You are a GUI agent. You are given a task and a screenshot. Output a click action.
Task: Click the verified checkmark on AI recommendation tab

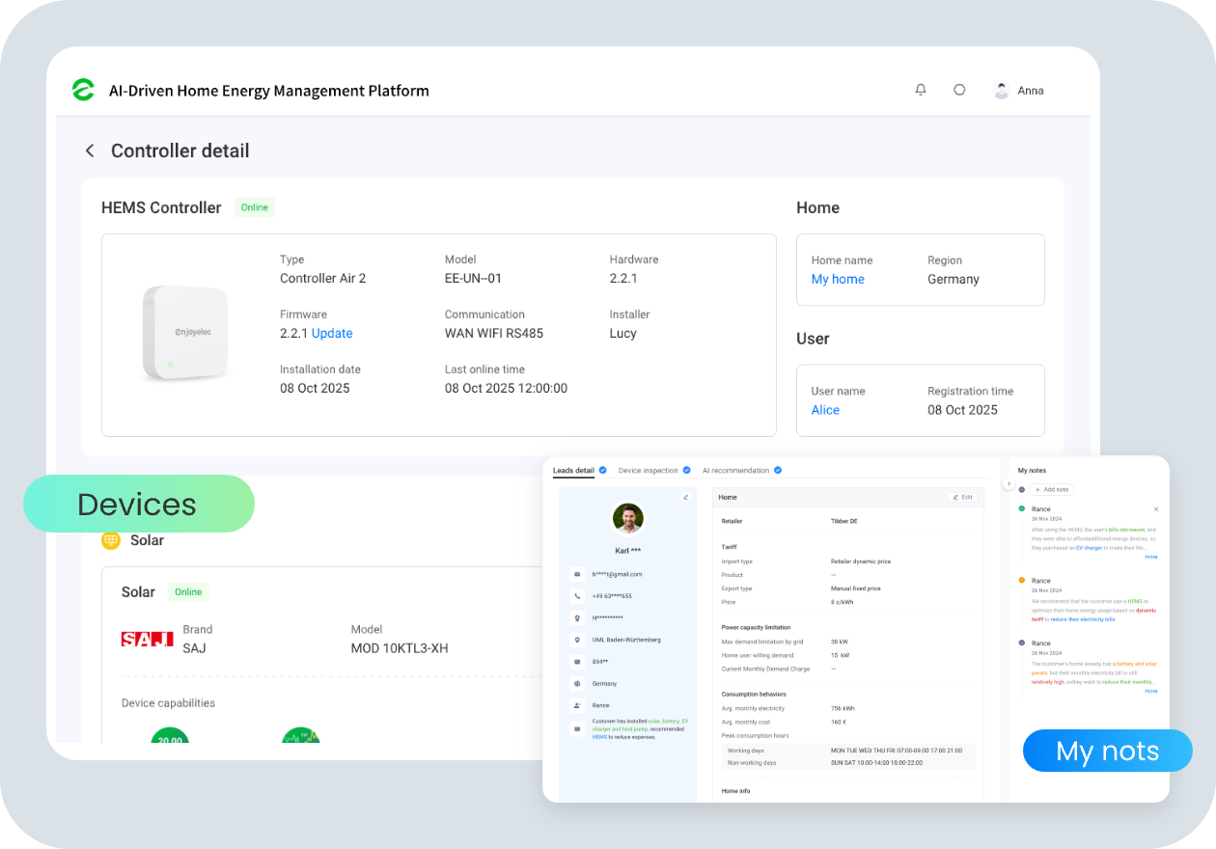(x=778, y=471)
